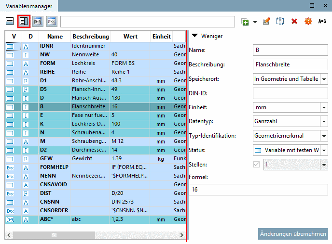Click the Formel field containing 16
The width and height of the screenshot is (332, 244).
258,190
